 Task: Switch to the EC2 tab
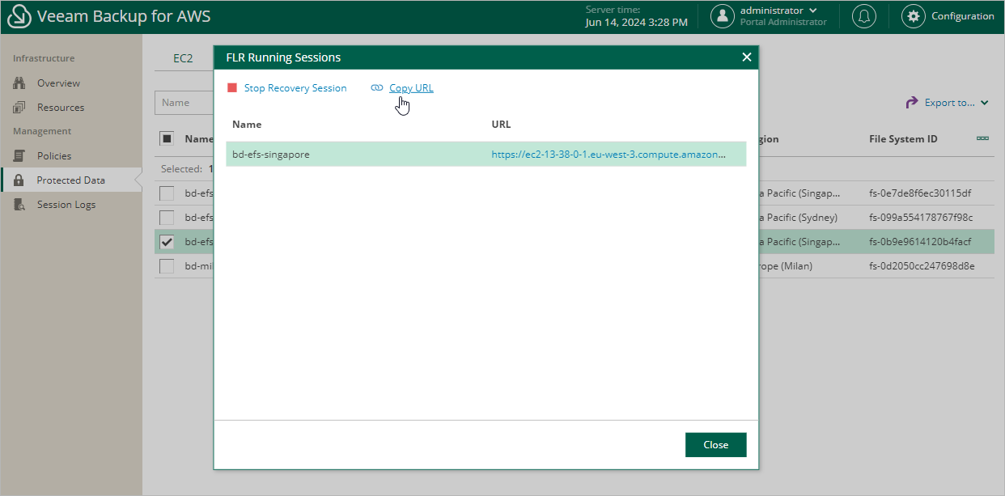tap(183, 58)
